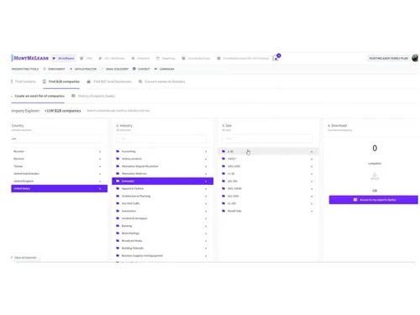Select the Email Discovery menu
Viewport: 420px width, 315px height.
pyautogui.click(x=115, y=69)
